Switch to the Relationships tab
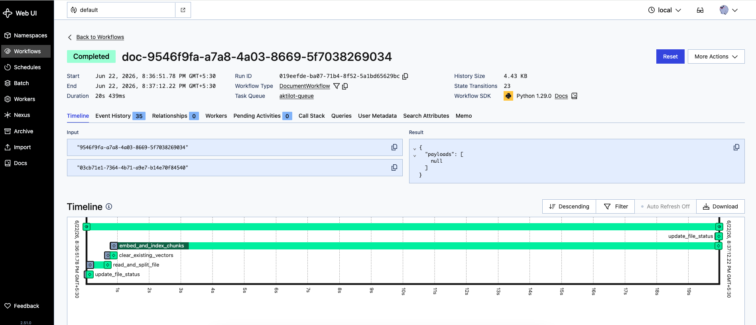This screenshot has height=325, width=756. [x=175, y=116]
